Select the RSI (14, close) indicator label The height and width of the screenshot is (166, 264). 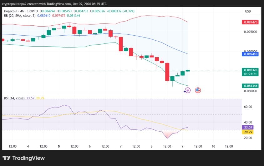14,98
